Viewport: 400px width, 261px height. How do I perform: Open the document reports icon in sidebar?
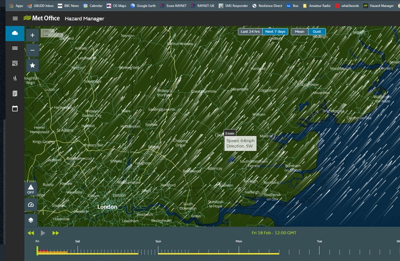click(14, 93)
